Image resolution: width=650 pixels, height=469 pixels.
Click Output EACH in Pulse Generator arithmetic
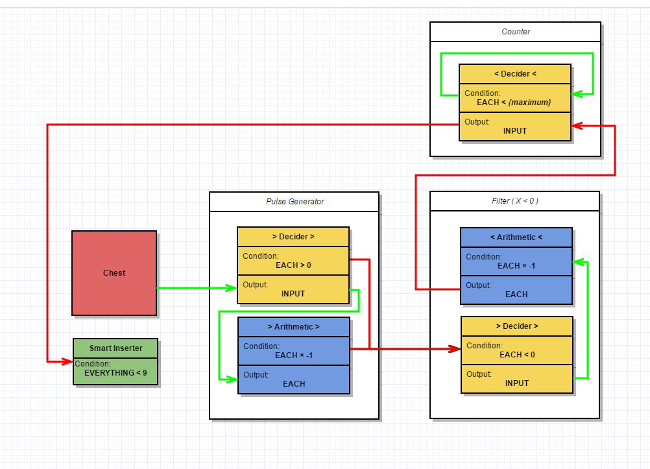point(294,379)
